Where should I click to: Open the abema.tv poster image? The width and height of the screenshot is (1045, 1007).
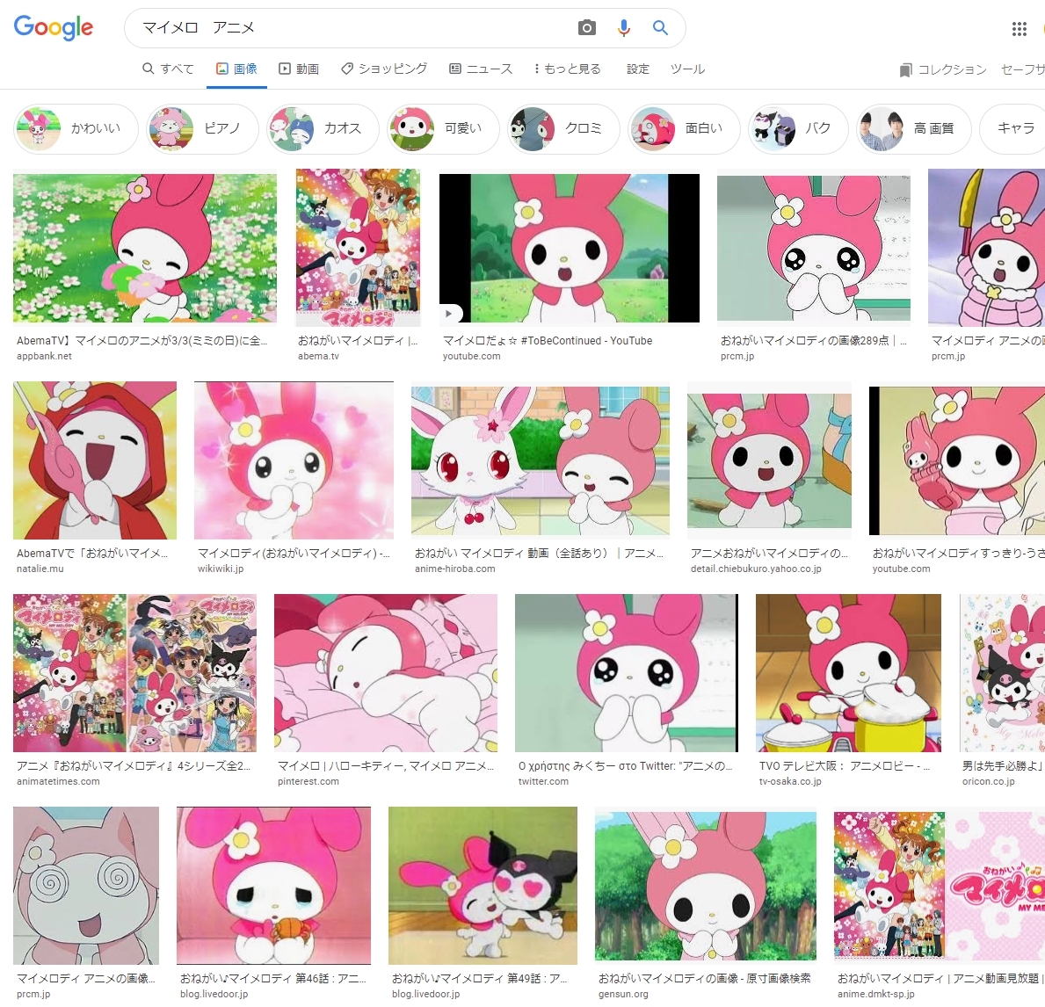(358, 248)
